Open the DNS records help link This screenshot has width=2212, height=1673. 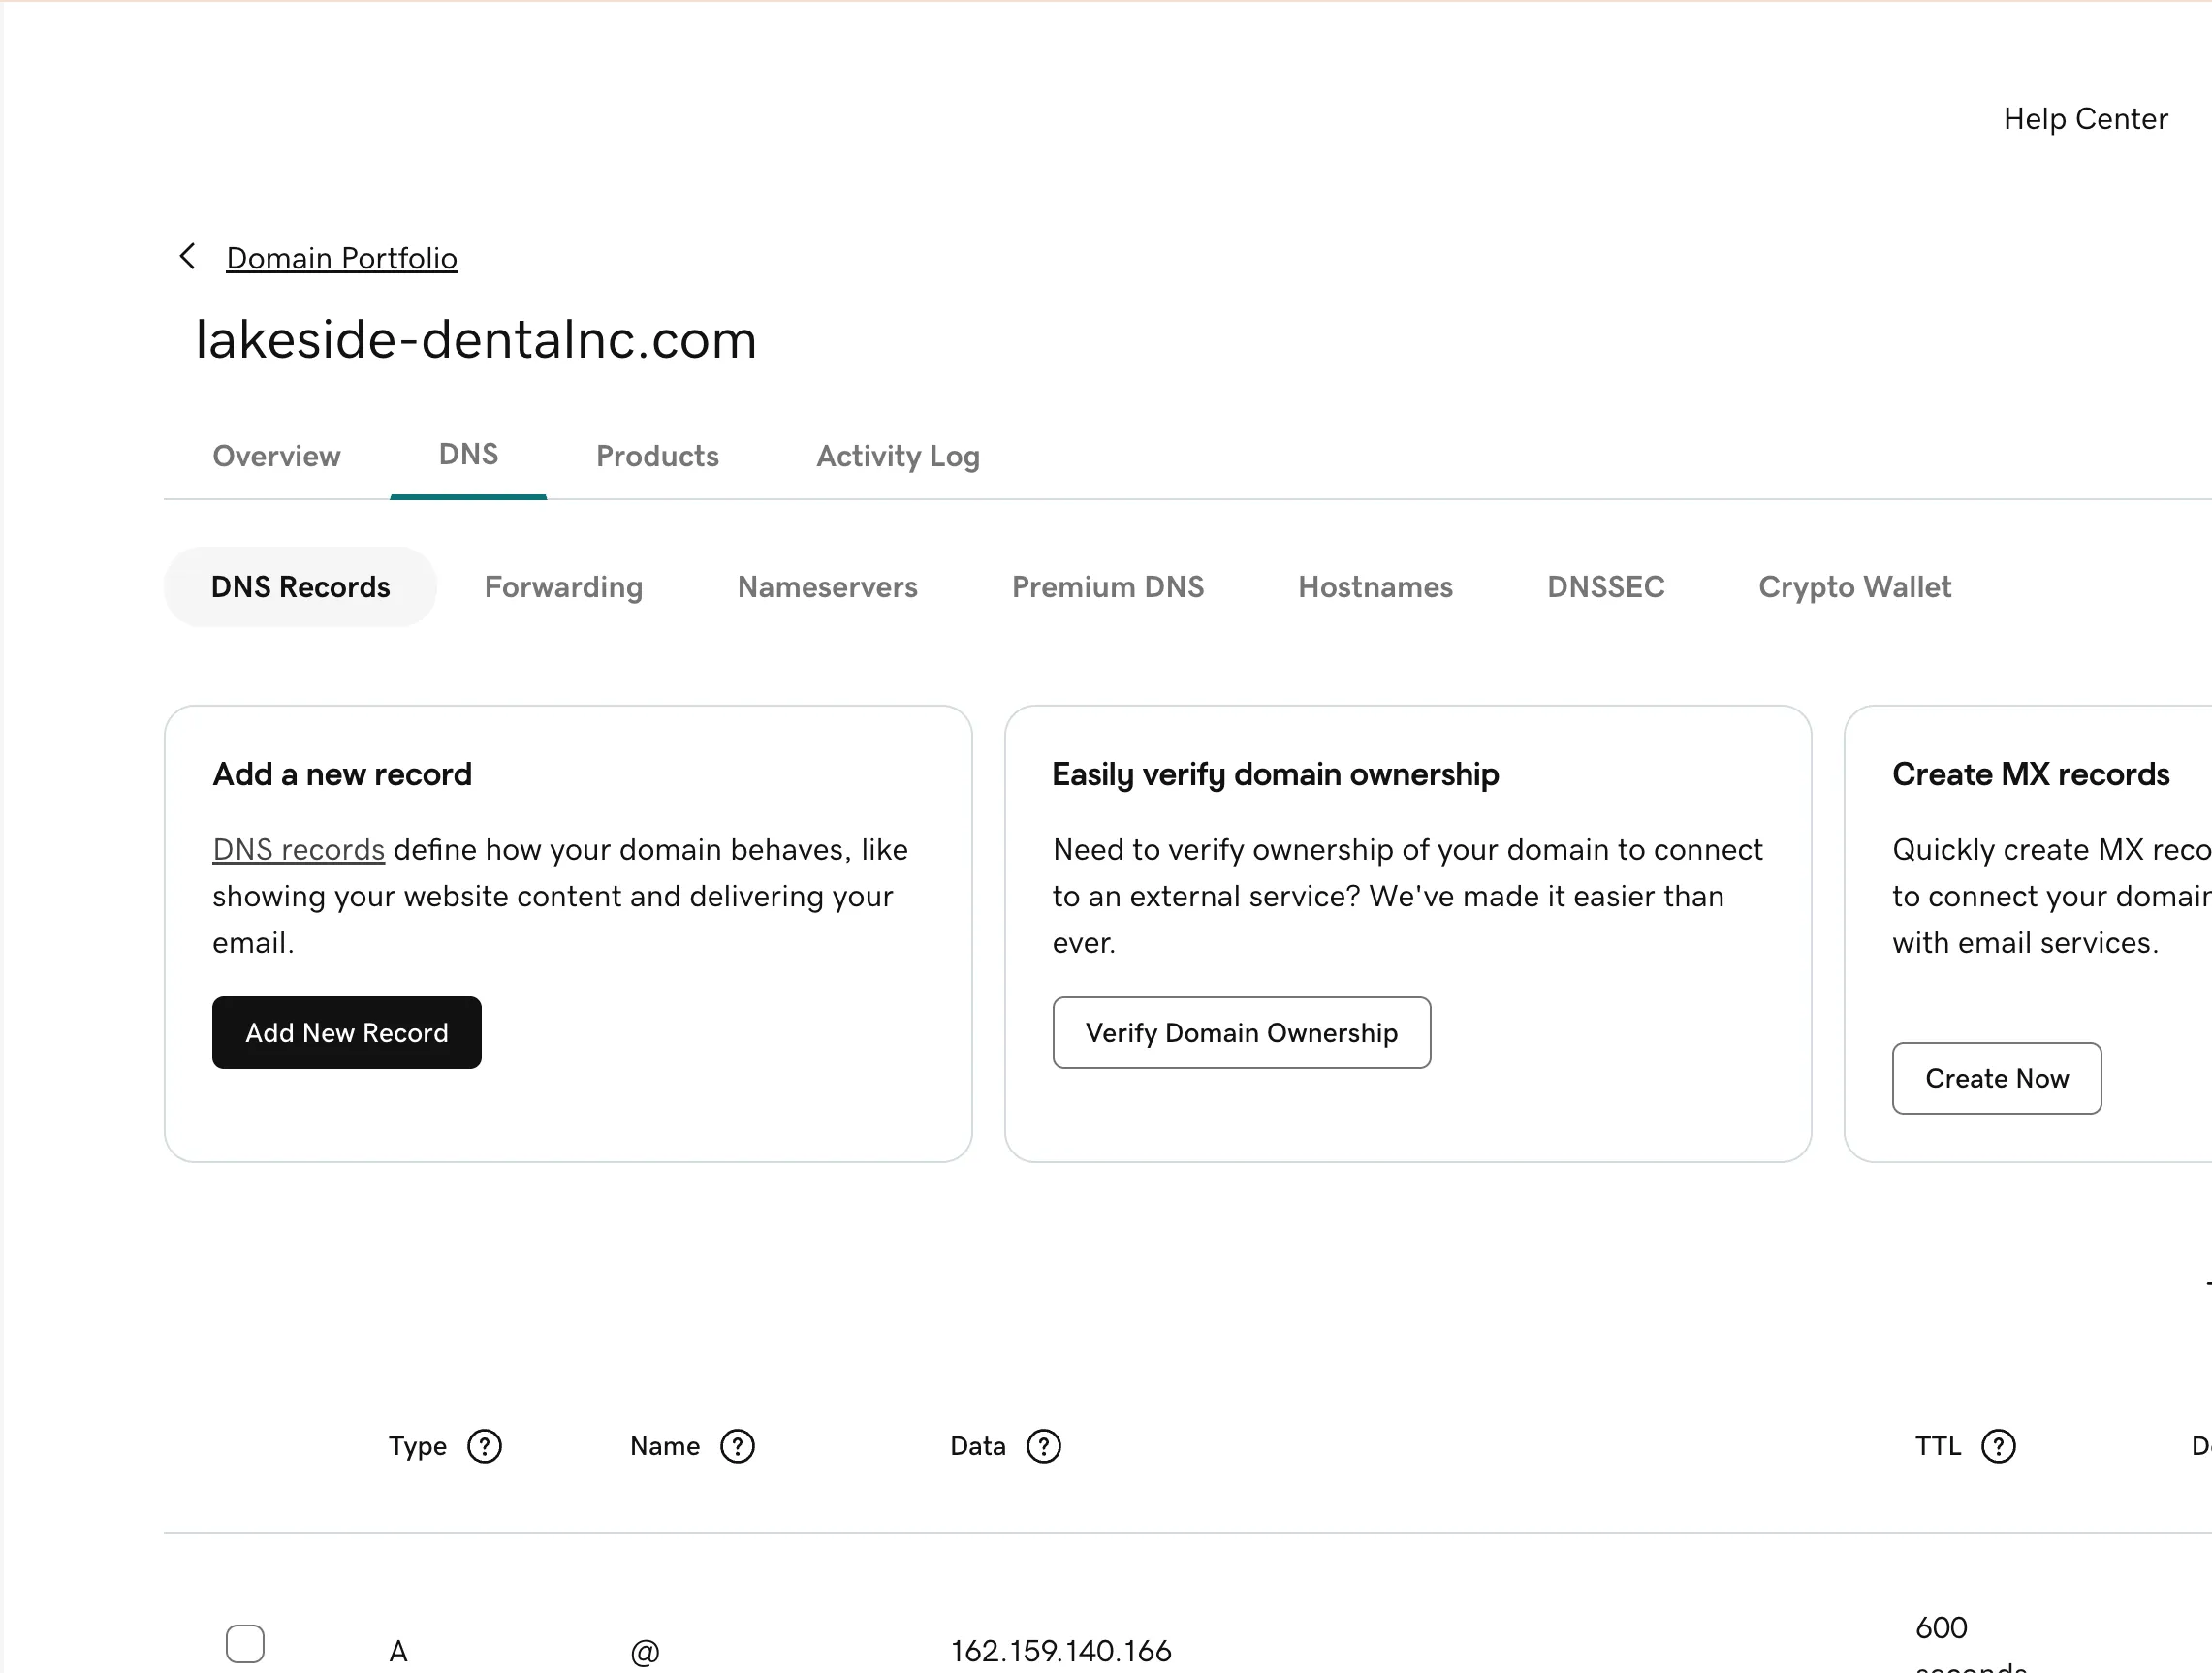tap(297, 849)
